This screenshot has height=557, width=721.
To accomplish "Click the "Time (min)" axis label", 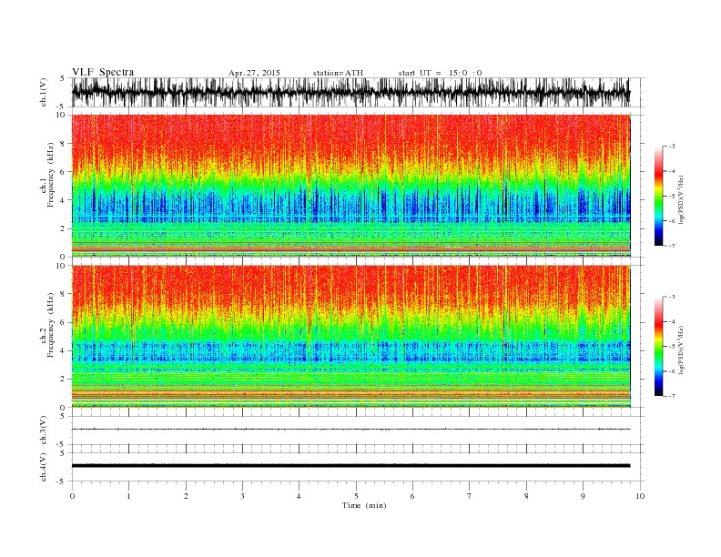I will 364,505.
